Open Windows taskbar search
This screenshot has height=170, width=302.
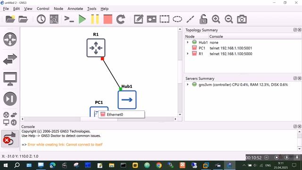[x=17, y=165]
